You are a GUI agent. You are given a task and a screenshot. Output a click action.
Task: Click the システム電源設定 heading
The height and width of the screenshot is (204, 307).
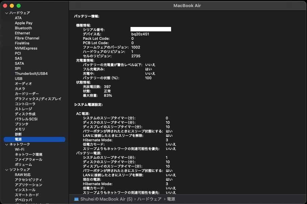pos(88,105)
